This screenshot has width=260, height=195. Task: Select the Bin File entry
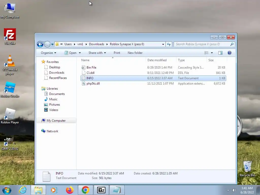click(153, 68)
